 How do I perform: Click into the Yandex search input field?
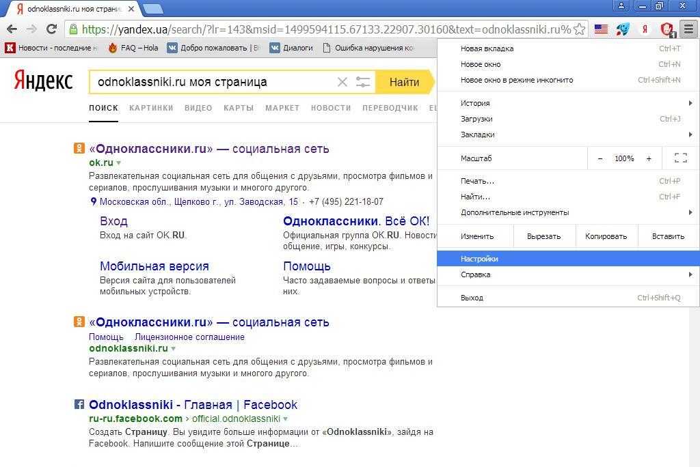tap(212, 82)
